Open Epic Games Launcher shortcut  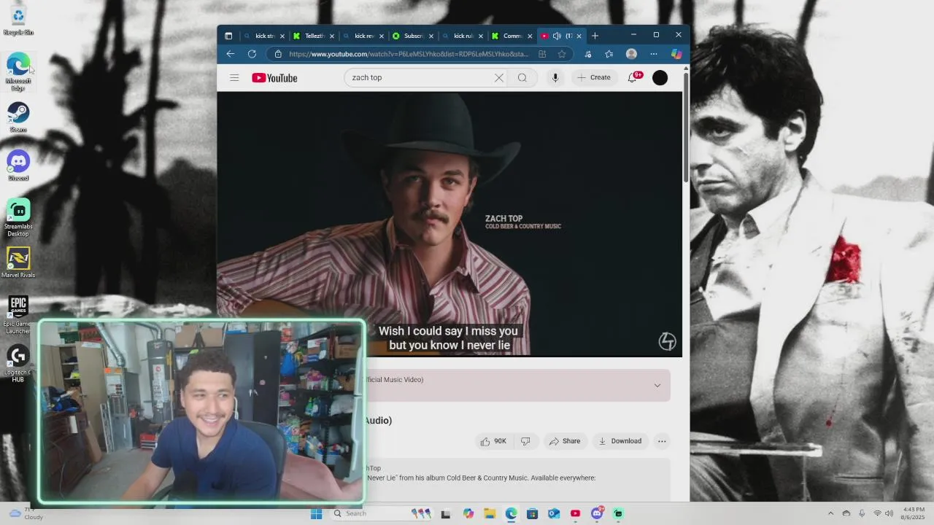pyautogui.click(x=18, y=315)
